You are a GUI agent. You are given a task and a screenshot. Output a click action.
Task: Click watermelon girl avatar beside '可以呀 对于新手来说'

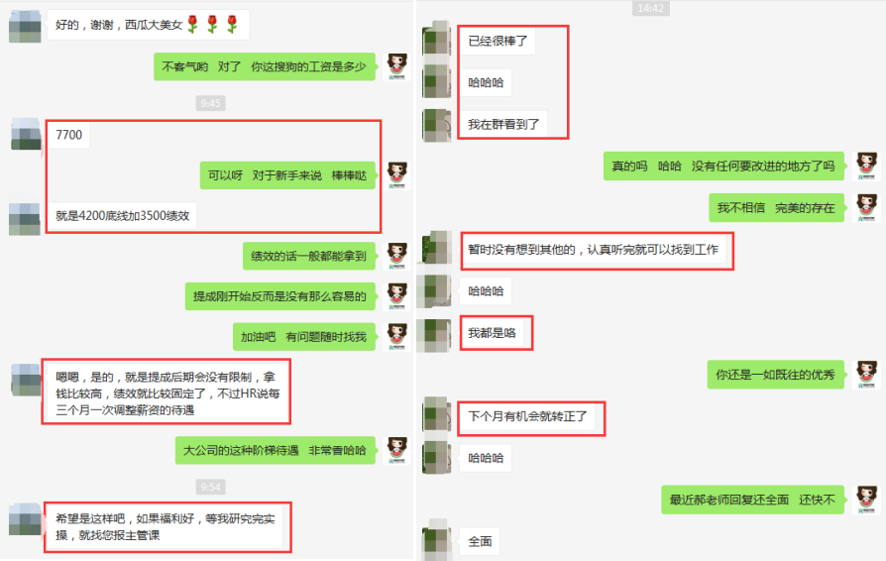pos(397,175)
